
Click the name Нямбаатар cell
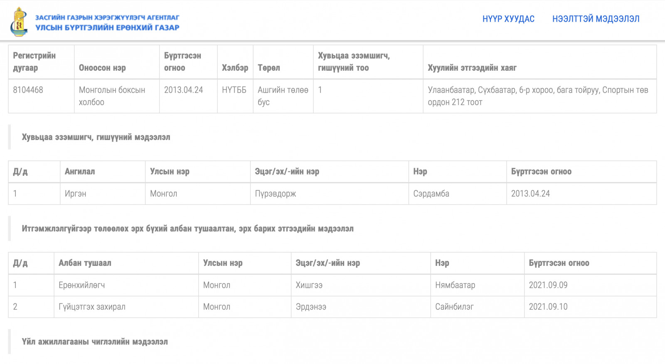(477, 285)
